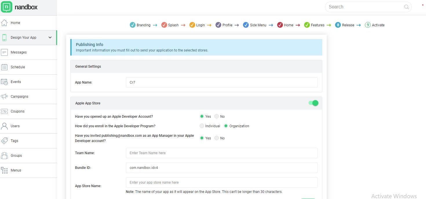The height and width of the screenshot is (199, 426).
Task: Click the search magnifier icon
Action: [407, 7]
